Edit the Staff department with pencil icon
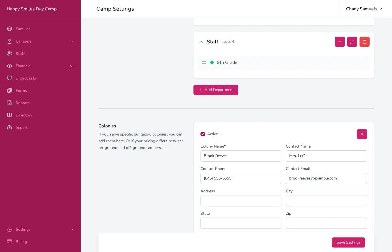 coord(352,42)
